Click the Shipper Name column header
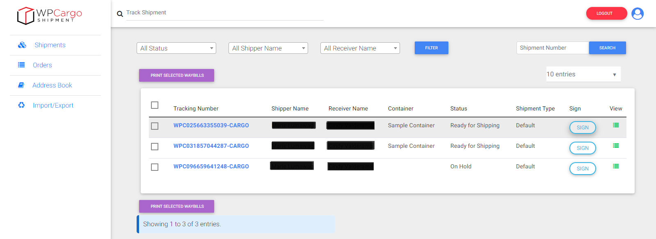The image size is (656, 239). pos(290,108)
